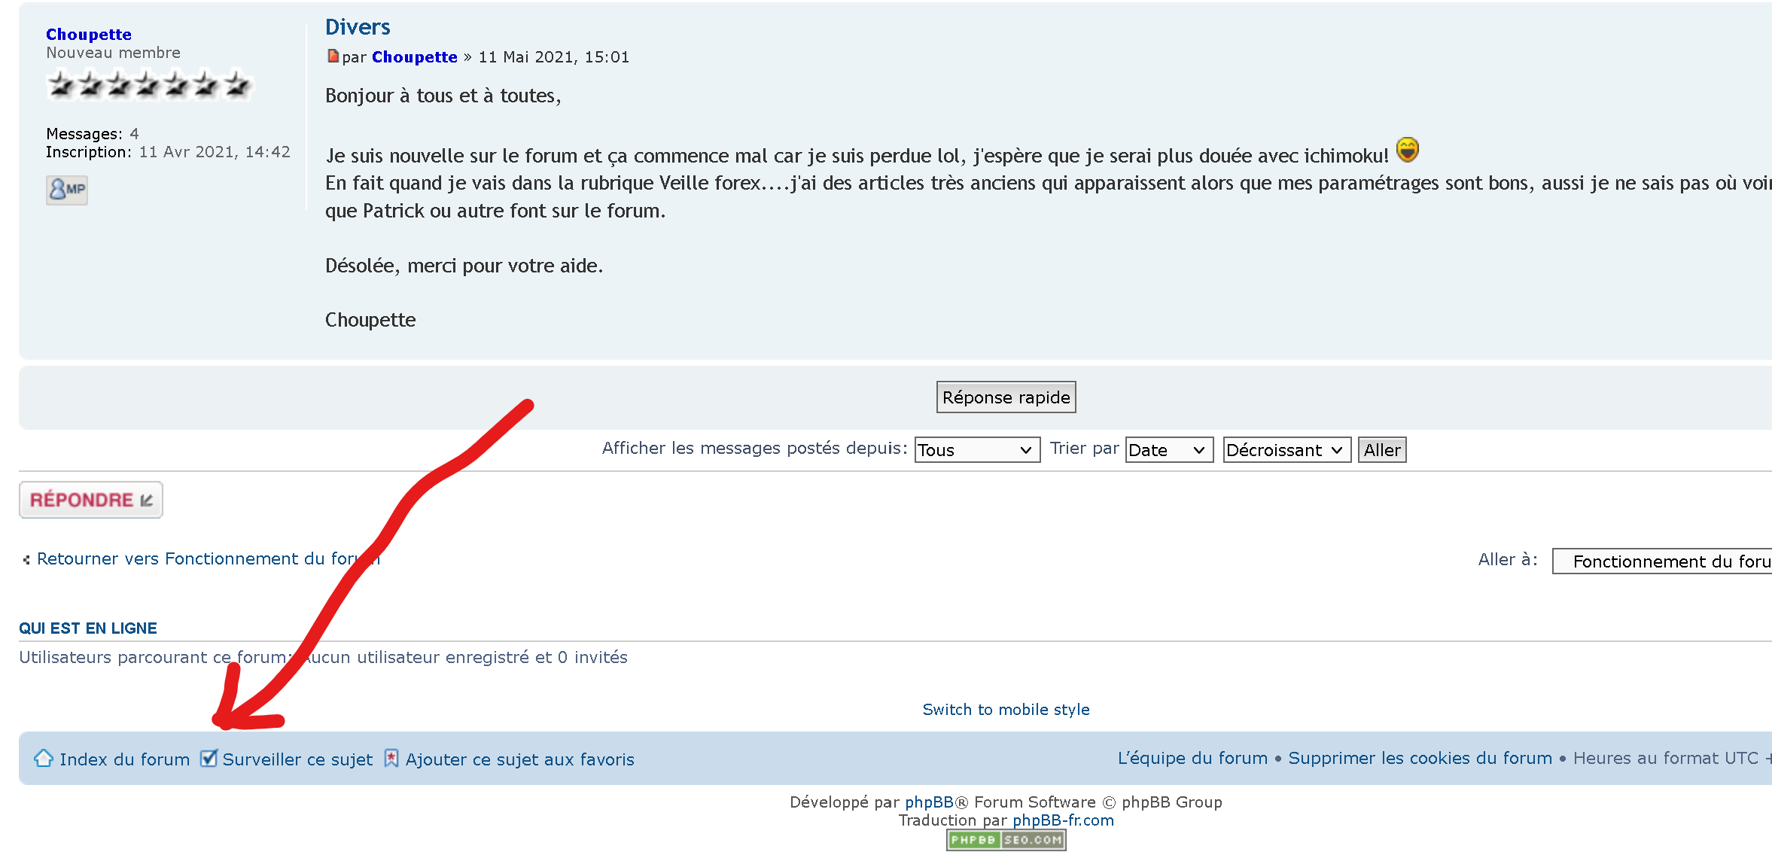
Task: Toggle the Surveiller ce sujet checkmark icon
Action: [209, 758]
